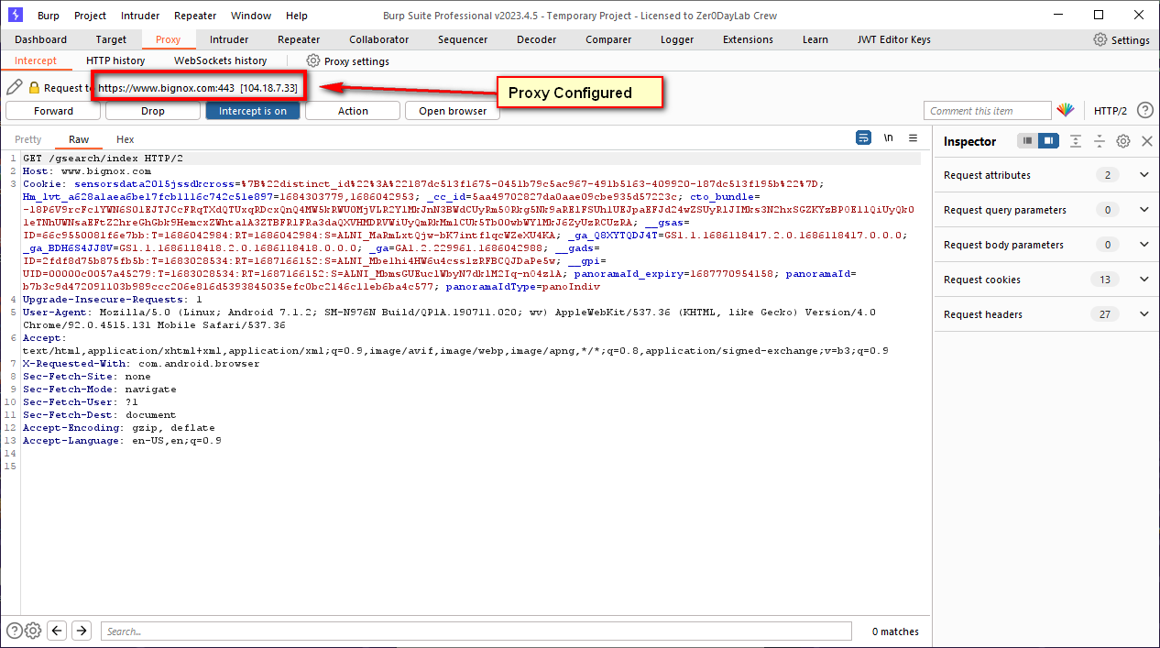Screen dimensions: 1160x648
Task: Expand all Inspector sections icon
Action: click(x=1076, y=141)
